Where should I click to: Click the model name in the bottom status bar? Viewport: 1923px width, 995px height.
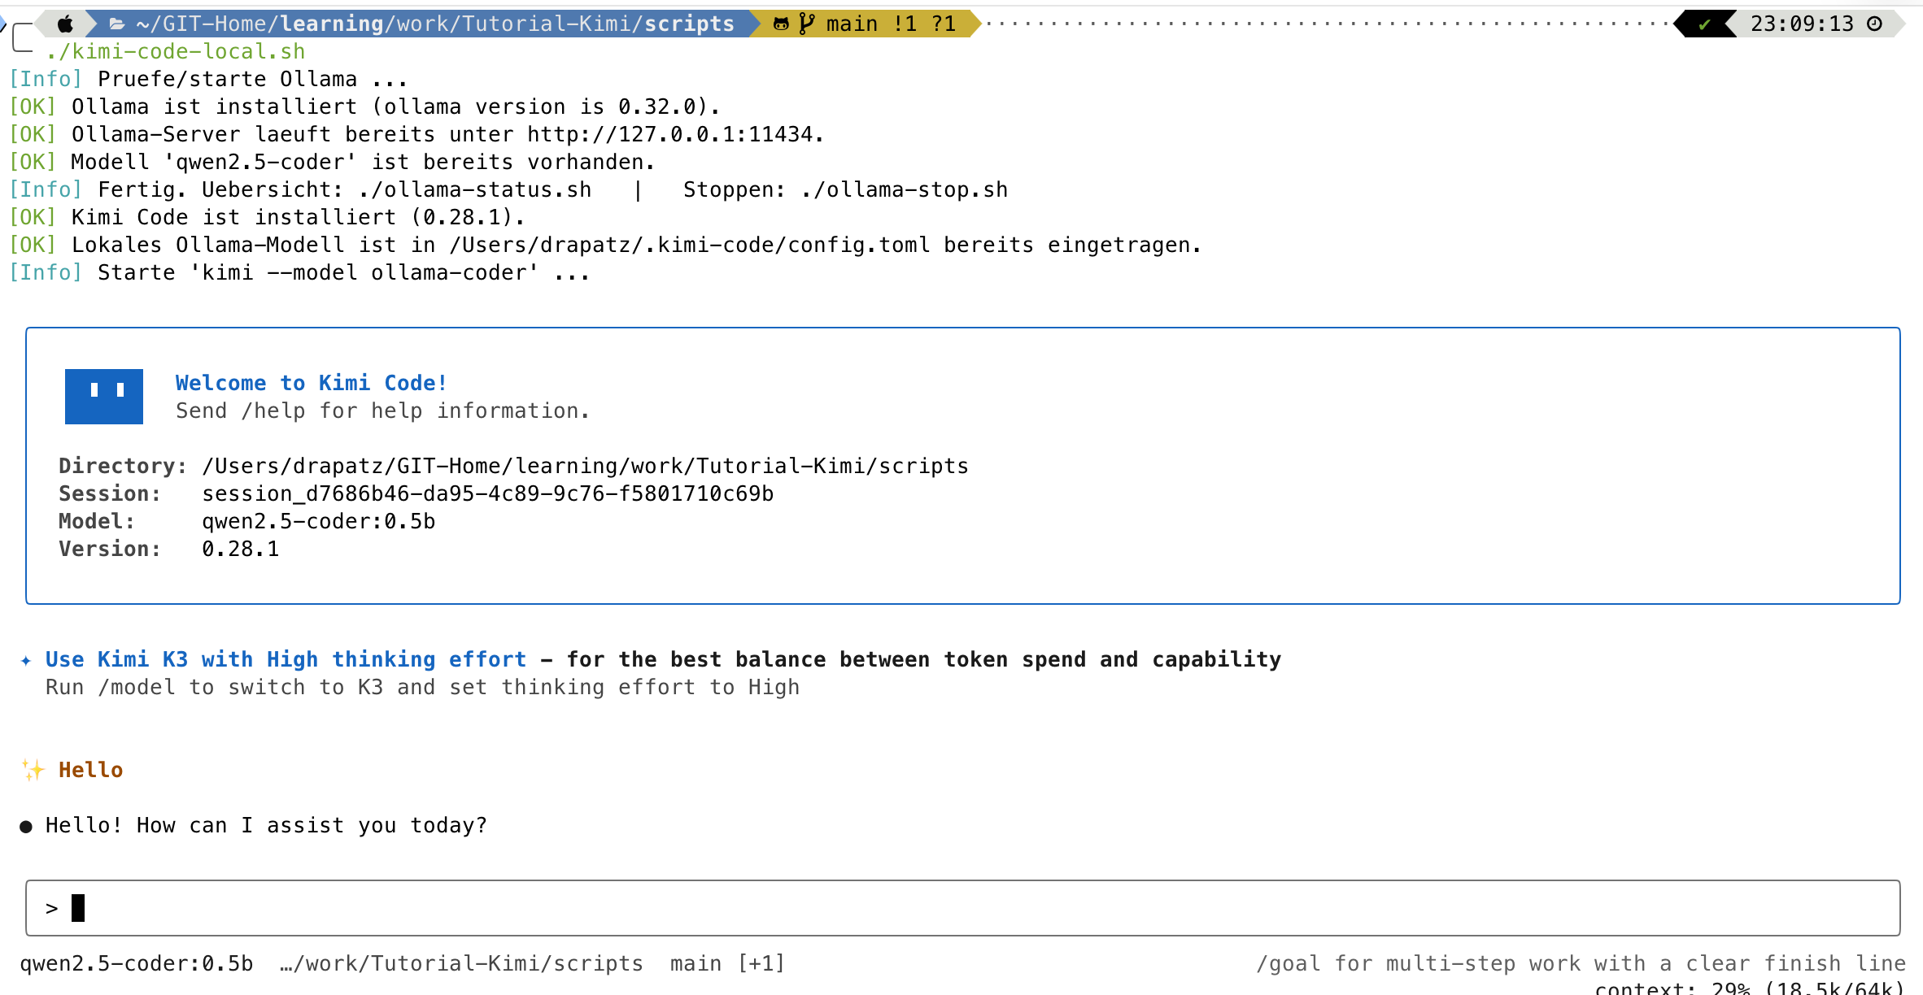[136, 963]
